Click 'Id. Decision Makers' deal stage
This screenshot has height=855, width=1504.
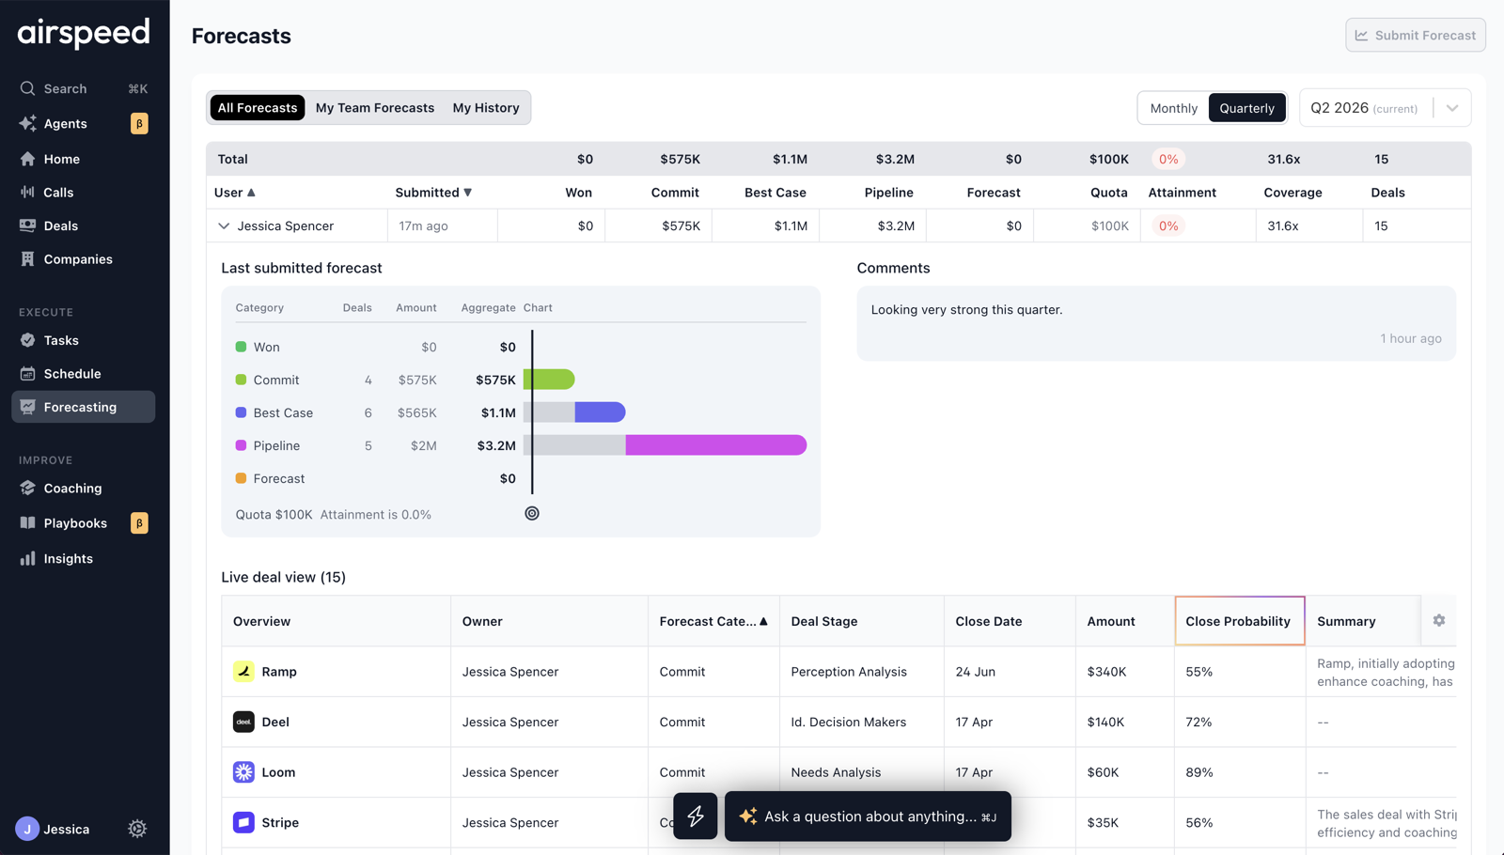[848, 722]
